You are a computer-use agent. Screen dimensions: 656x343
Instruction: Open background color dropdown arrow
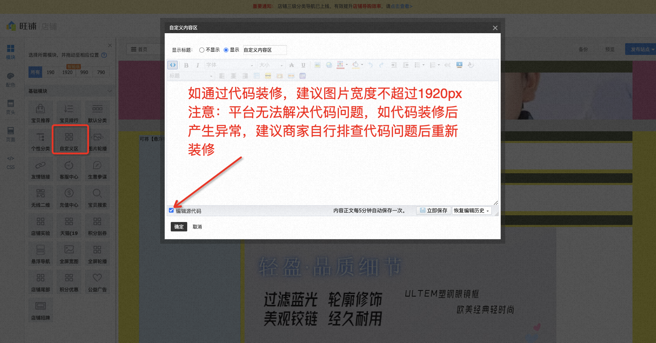tap(362, 65)
